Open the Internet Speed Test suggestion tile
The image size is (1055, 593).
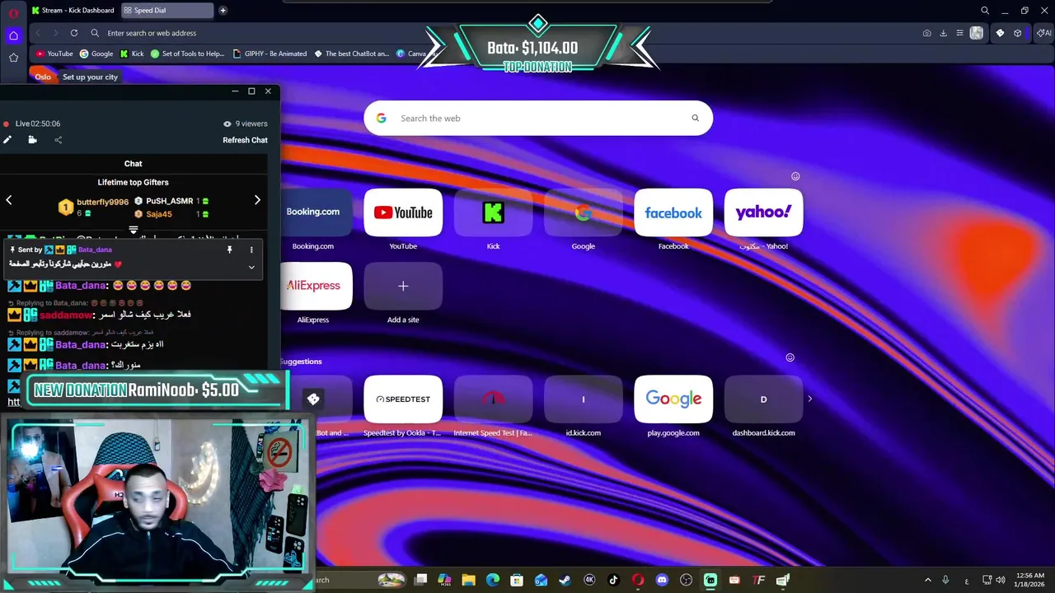pyautogui.click(x=493, y=399)
